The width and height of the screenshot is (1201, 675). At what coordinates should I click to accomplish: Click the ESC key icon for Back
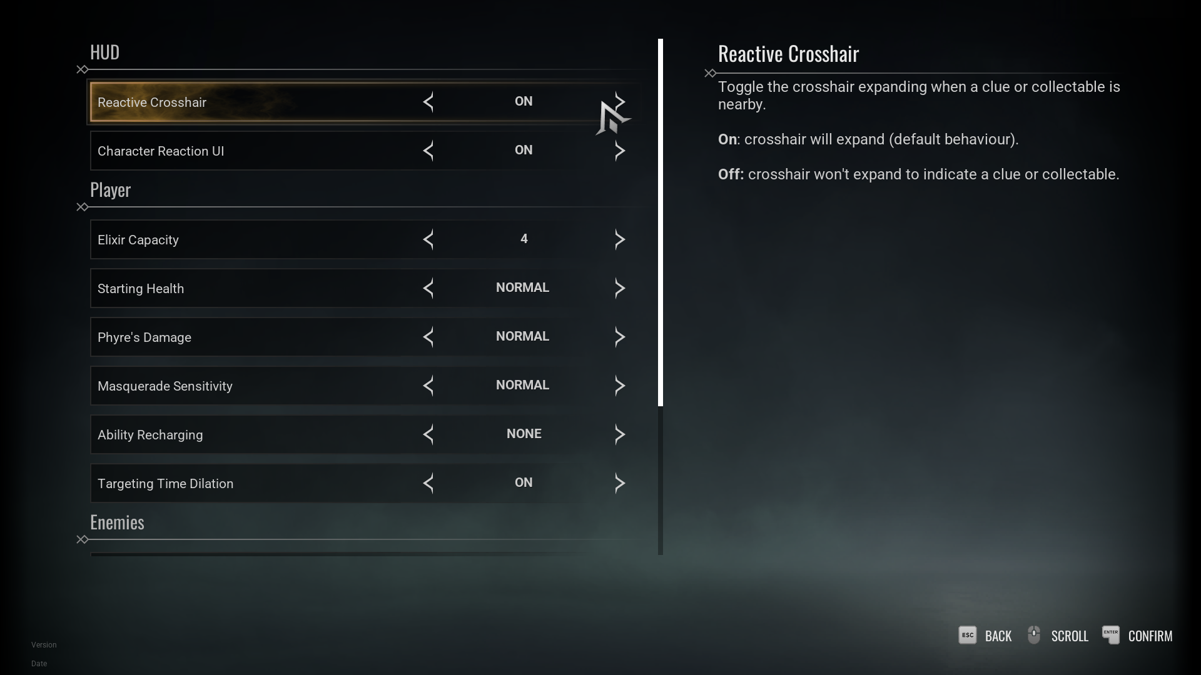967,635
